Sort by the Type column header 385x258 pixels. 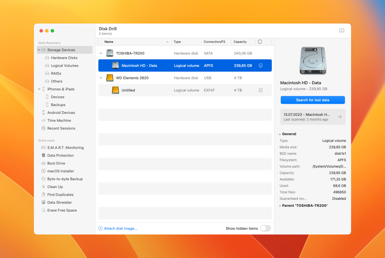click(177, 42)
